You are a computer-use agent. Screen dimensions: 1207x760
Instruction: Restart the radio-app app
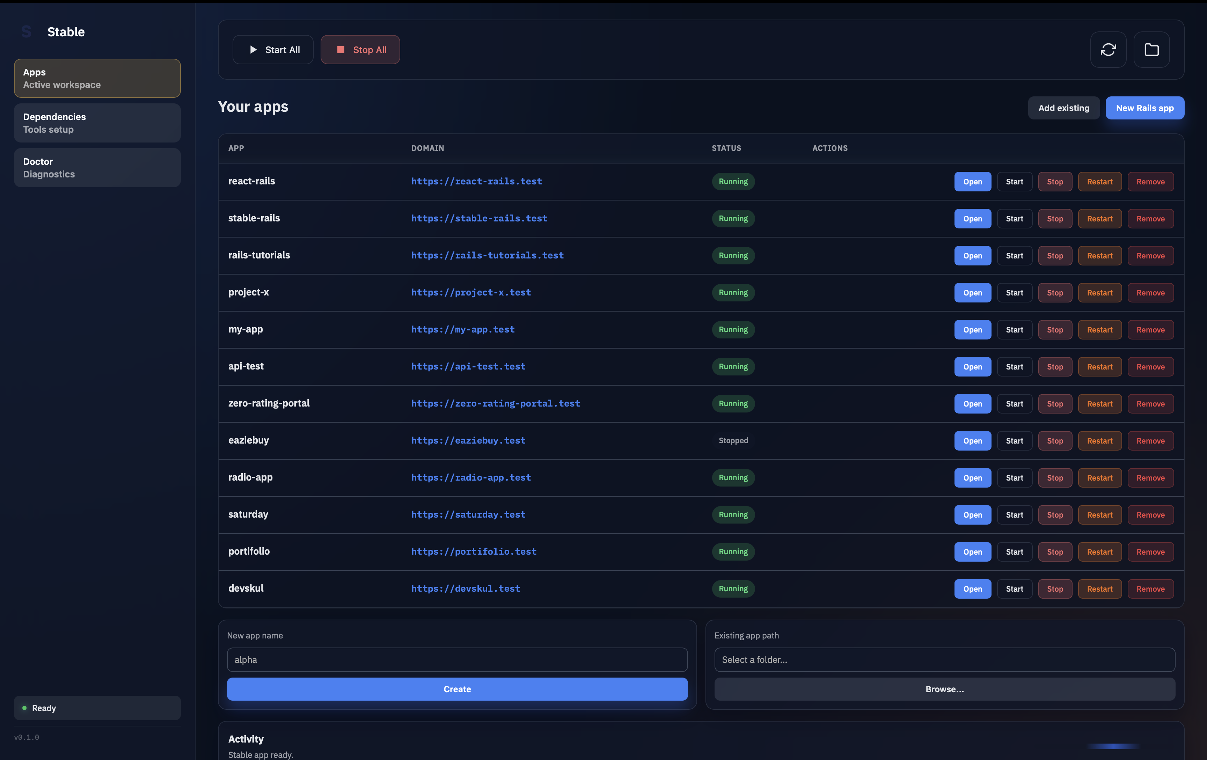pyautogui.click(x=1099, y=478)
